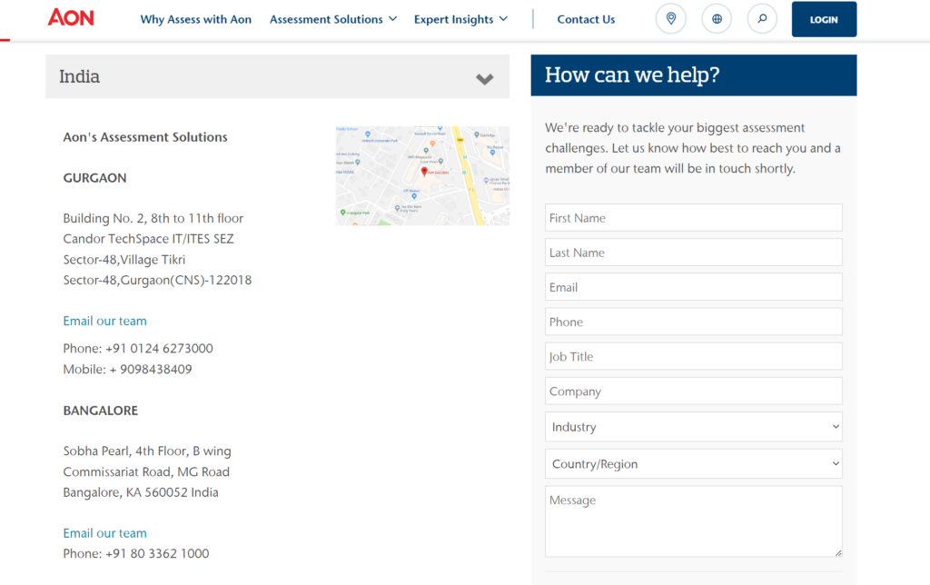Open the location pin icon
This screenshot has width=930, height=585.
pos(671,19)
